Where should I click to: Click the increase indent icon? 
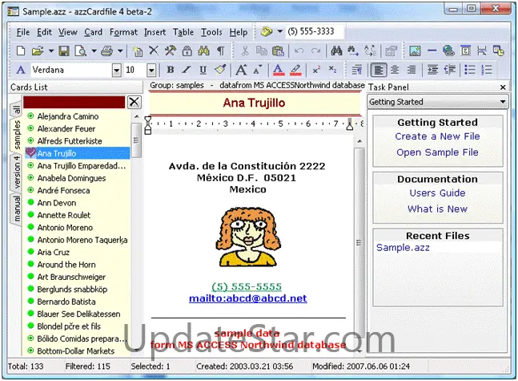(432, 70)
